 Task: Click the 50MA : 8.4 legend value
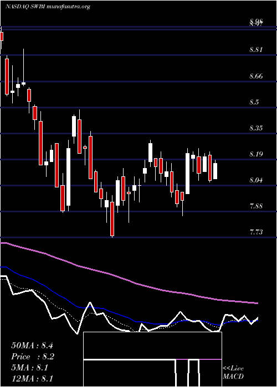coord(32,346)
